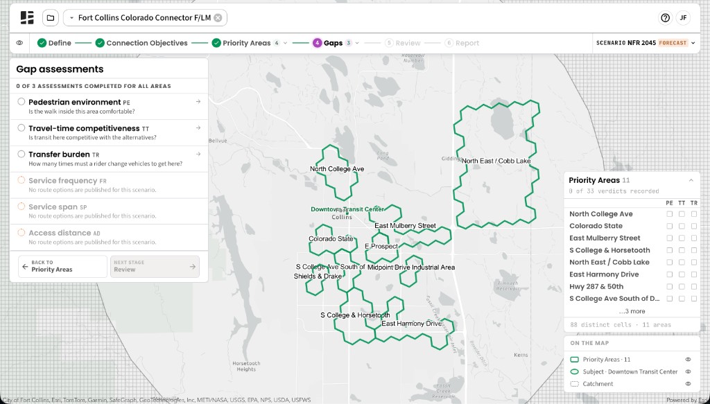
Task: Select Travel-time competitiveness assessment radio
Action: pyautogui.click(x=21, y=128)
